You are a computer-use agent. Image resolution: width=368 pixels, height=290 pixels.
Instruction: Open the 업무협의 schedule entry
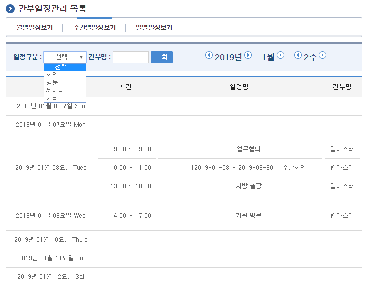pos(248,149)
